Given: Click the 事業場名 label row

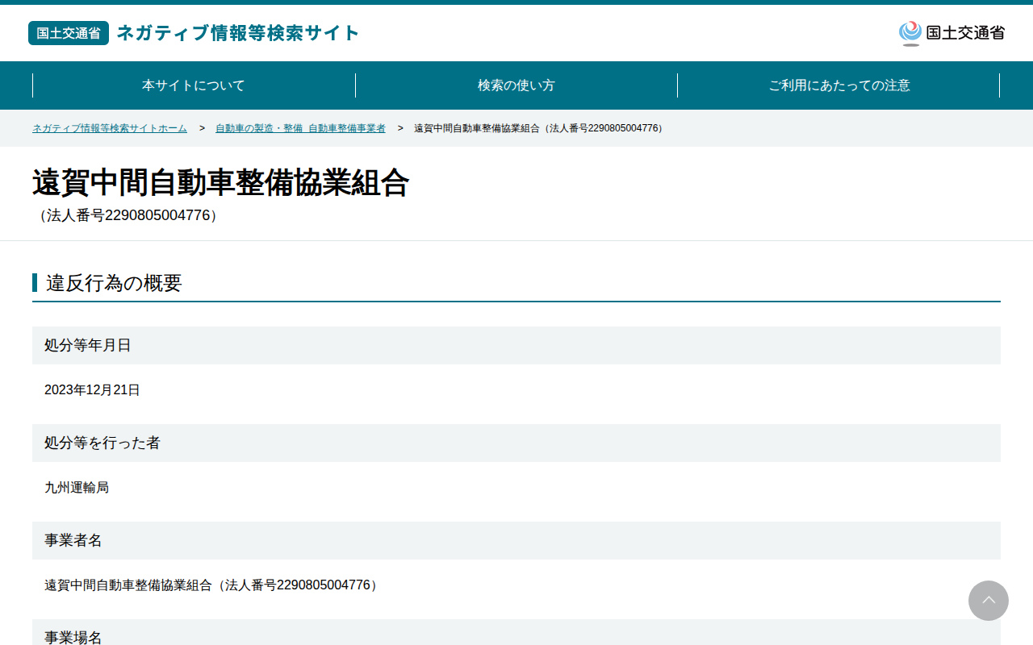Looking at the screenshot, I should point(516,632).
